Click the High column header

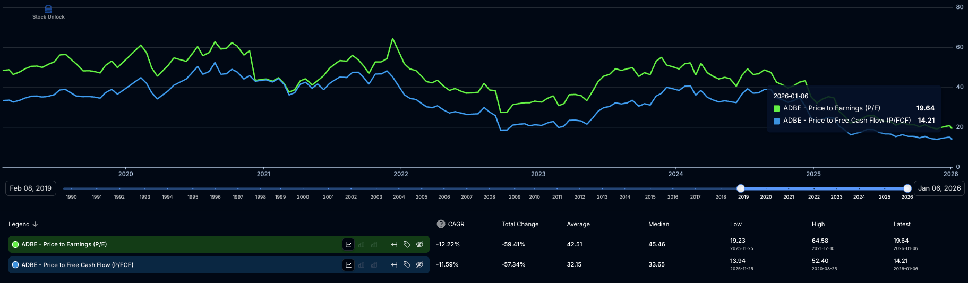(818, 224)
